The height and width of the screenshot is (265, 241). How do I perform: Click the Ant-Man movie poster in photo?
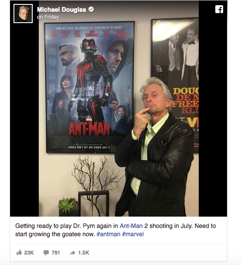point(89,87)
